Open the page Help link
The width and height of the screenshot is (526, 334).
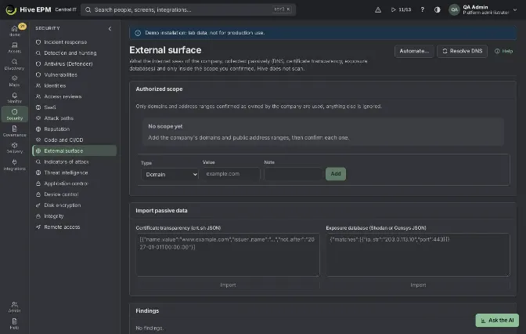[503, 51]
